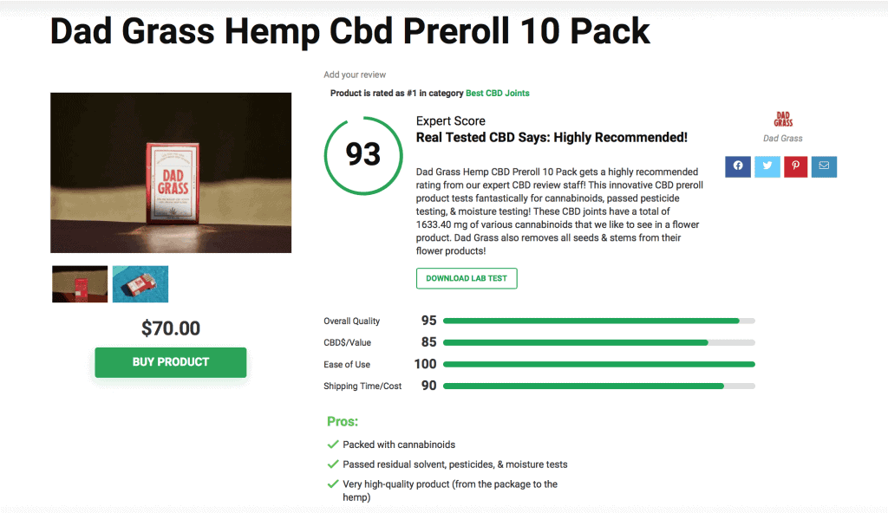
Task: Click the main Dad Grass product image
Action: coord(170,172)
